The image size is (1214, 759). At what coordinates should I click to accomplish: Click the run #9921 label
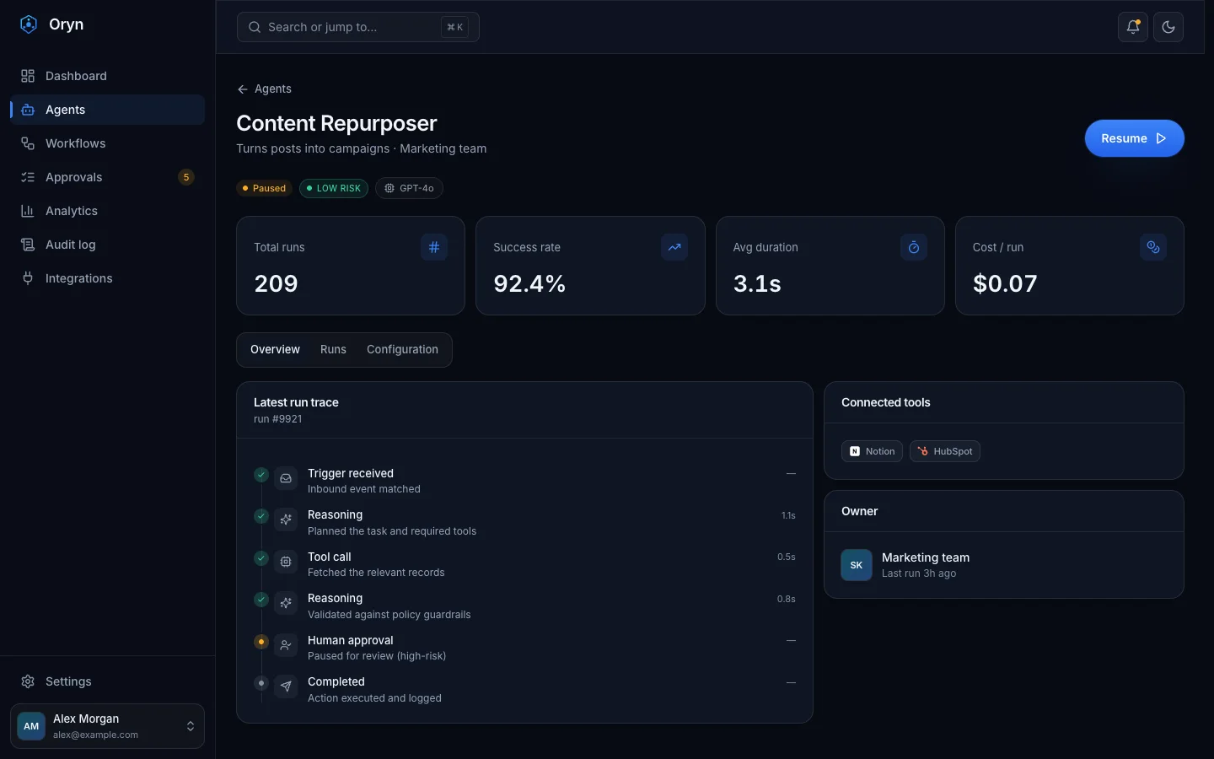277,419
